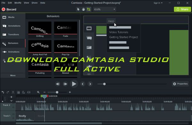
Task: Click the Paste icon in timeline toolbar
Action: [23, 92]
